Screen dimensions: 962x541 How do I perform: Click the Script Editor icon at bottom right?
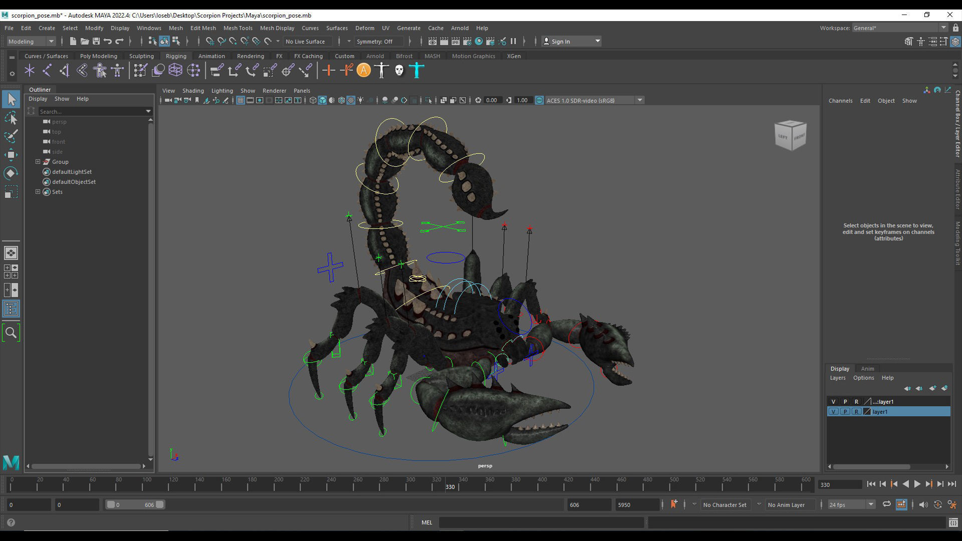pyautogui.click(x=953, y=522)
